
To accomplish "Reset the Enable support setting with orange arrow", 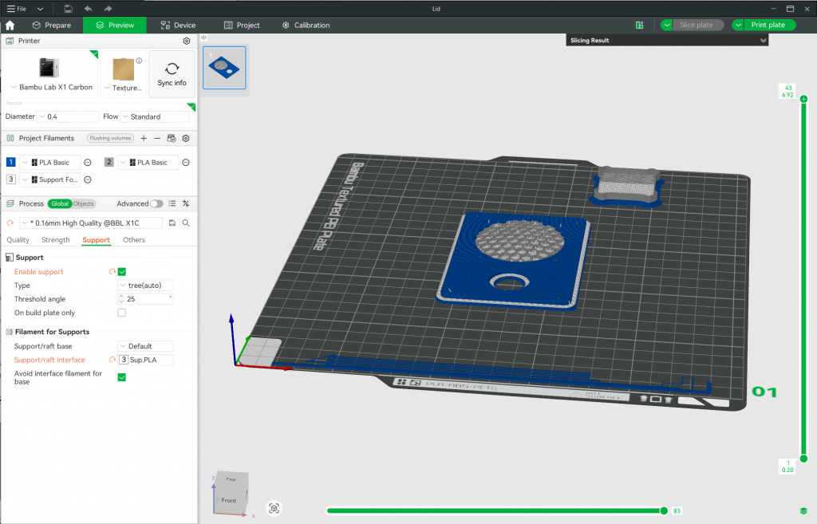I will [x=112, y=272].
